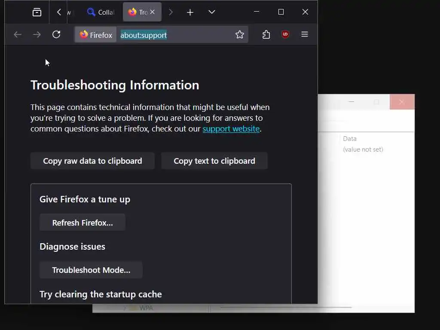This screenshot has width=440, height=330.
Task: Go forward one page
Action: [x=37, y=34]
